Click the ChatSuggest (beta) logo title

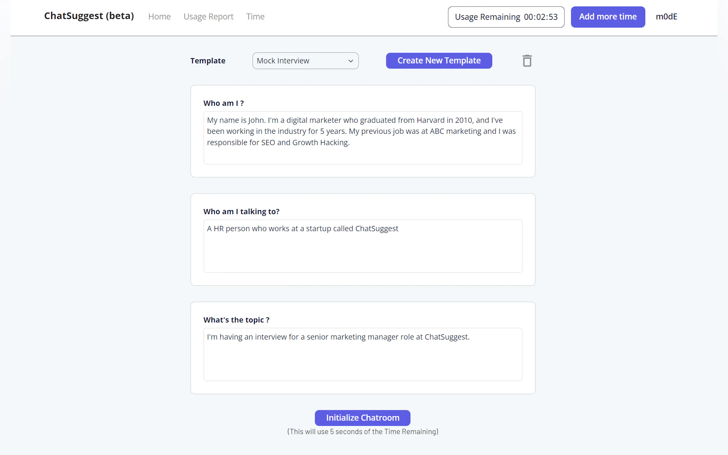[89, 16]
